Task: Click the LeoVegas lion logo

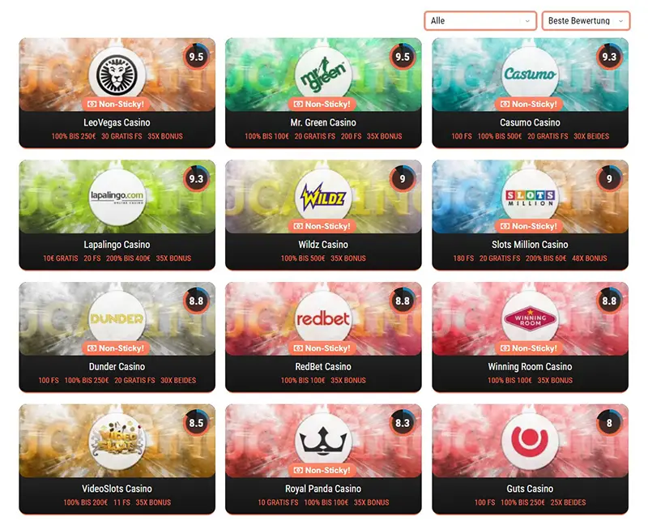Action: click(117, 74)
